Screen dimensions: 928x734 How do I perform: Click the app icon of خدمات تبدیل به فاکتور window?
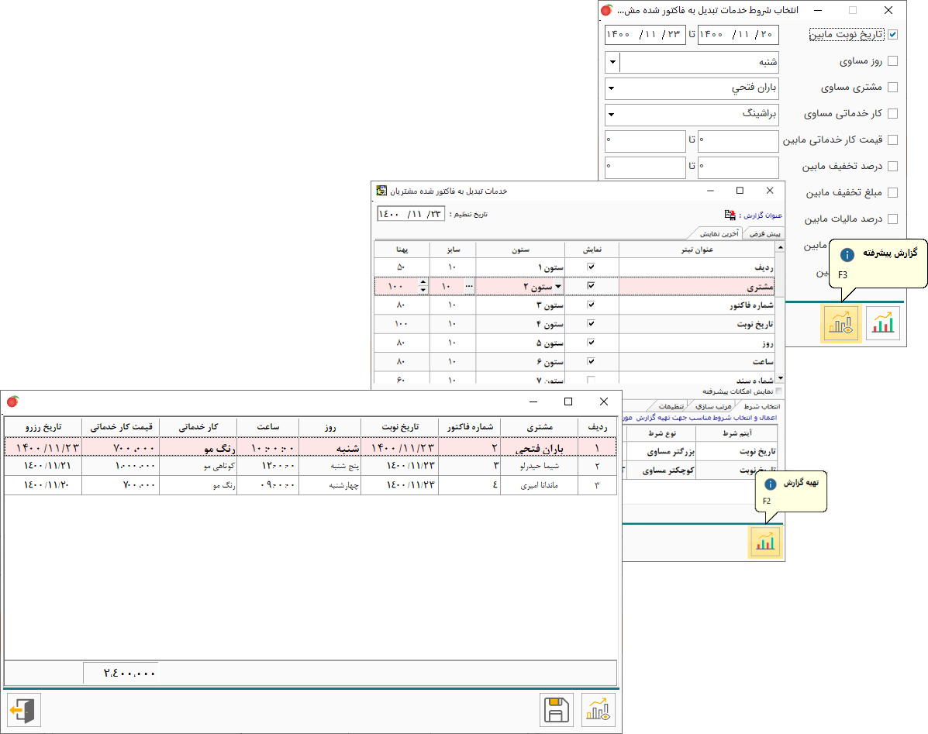click(x=381, y=191)
